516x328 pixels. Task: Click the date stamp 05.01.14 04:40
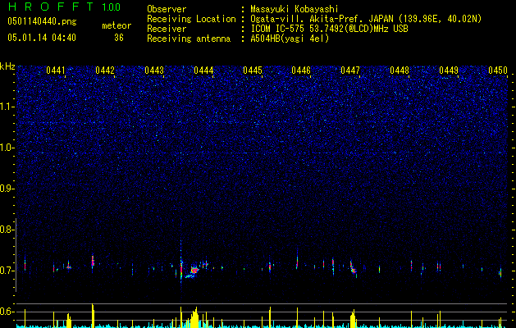coord(42,38)
